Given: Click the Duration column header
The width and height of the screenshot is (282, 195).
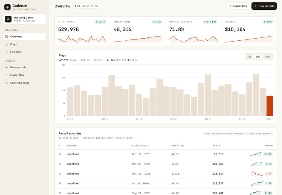Looking at the screenshot, I should click(178, 146).
